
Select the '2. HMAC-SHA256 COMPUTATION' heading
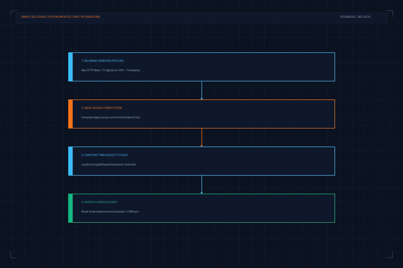pos(102,108)
